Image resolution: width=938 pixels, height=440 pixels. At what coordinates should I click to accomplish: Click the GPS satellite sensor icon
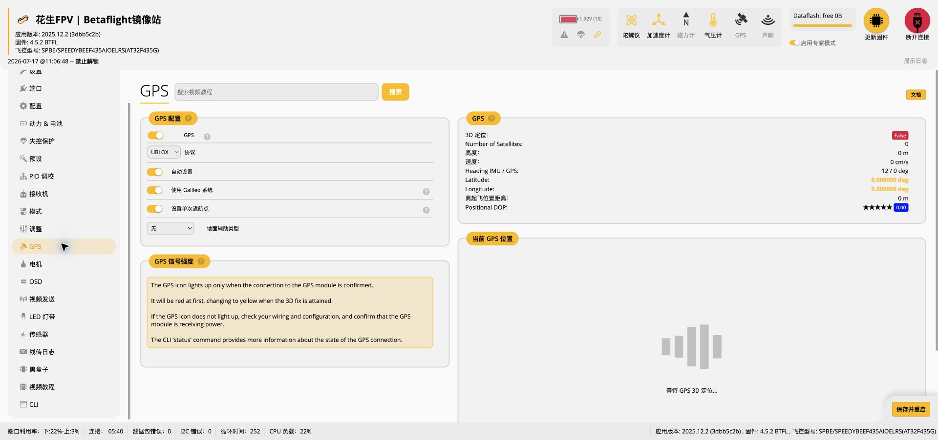point(741,20)
